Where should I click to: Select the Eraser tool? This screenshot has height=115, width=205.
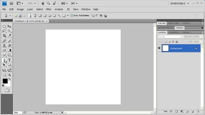(x=4, y=50)
